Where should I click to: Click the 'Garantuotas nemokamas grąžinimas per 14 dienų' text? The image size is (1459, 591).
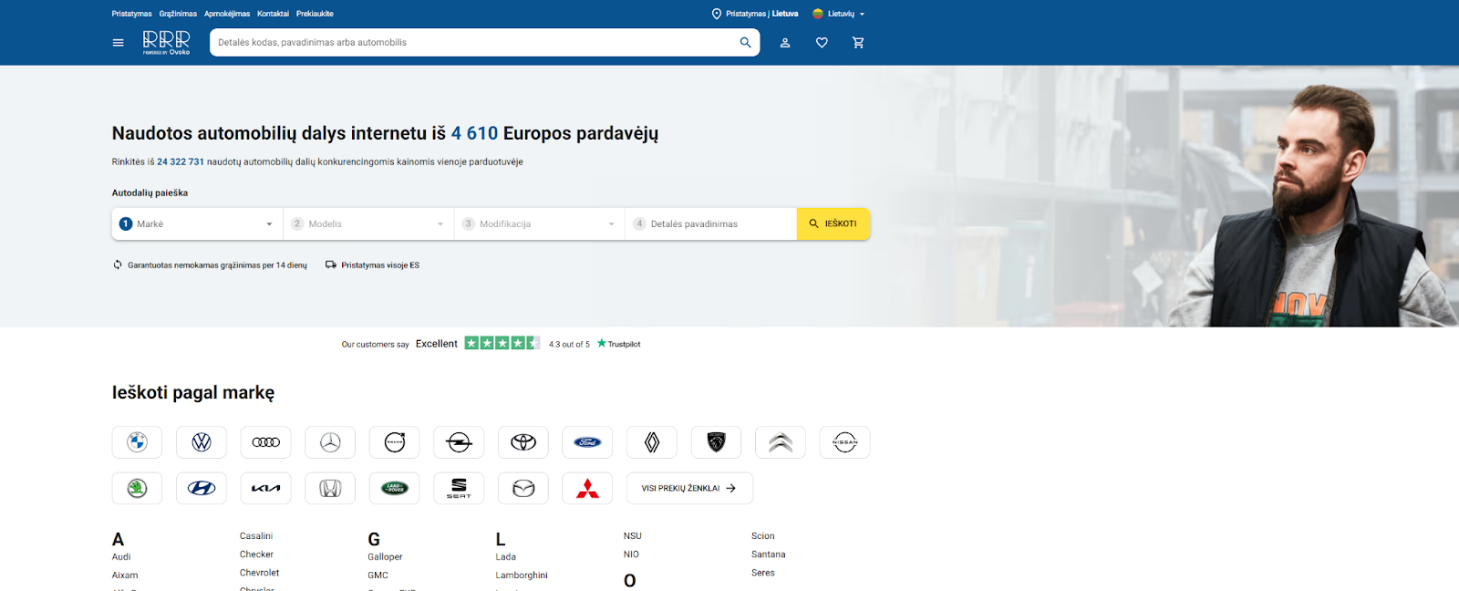click(x=217, y=265)
